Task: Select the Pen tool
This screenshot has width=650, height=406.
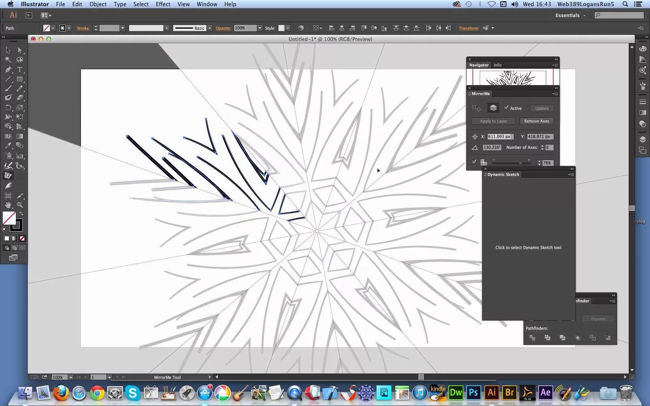Action: tap(8, 69)
